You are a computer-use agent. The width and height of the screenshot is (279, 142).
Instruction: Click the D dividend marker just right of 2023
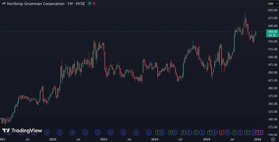110,132
